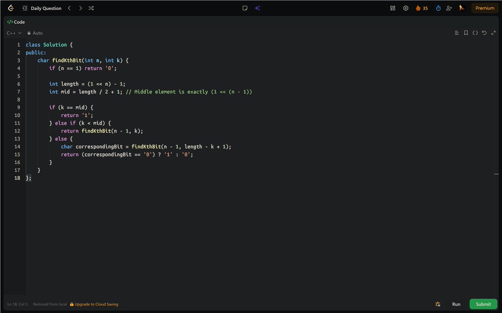Go to next question arrow
This screenshot has height=313, width=502.
click(80, 8)
